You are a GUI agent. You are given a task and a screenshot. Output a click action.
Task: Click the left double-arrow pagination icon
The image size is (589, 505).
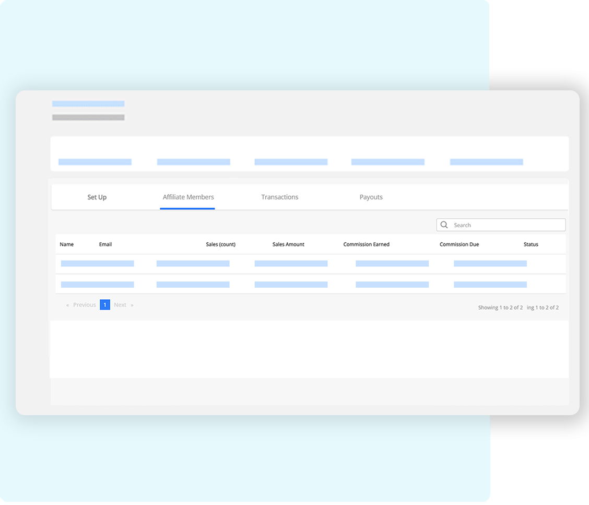pyautogui.click(x=67, y=305)
